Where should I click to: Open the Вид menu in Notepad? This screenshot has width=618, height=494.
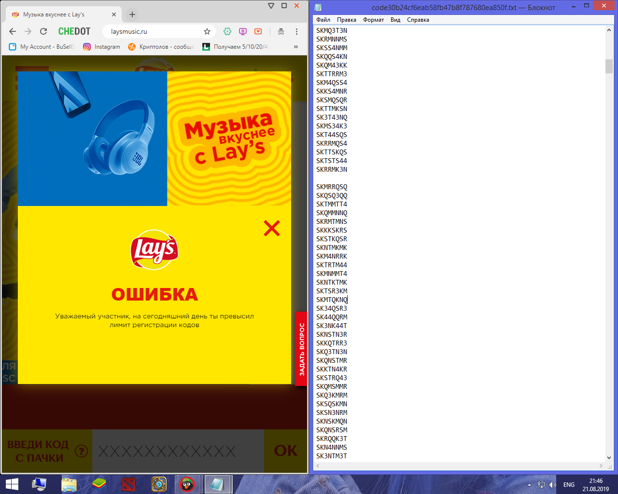point(395,20)
